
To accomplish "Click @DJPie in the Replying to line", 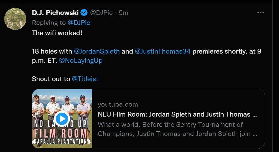I will coord(79,23).
